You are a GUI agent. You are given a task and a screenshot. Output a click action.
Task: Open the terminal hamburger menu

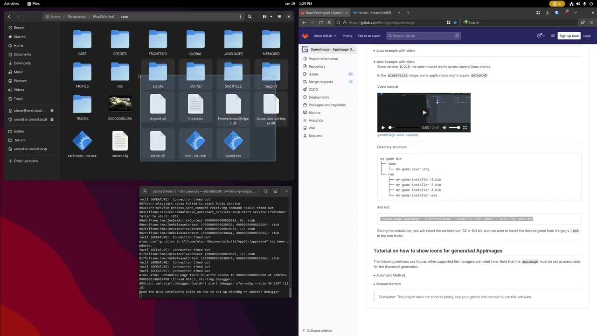[275, 191]
